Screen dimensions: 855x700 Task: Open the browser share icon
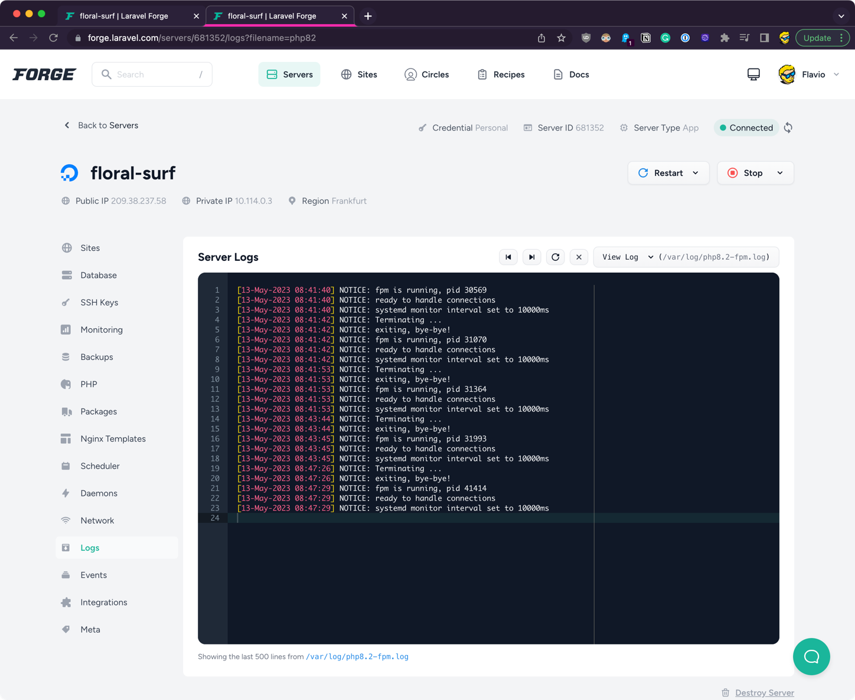(x=541, y=38)
